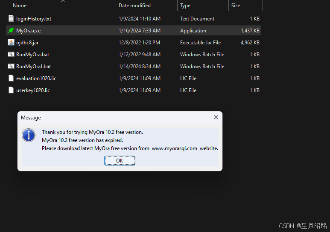
Task: Click the Application type cell
Action: pos(193,31)
